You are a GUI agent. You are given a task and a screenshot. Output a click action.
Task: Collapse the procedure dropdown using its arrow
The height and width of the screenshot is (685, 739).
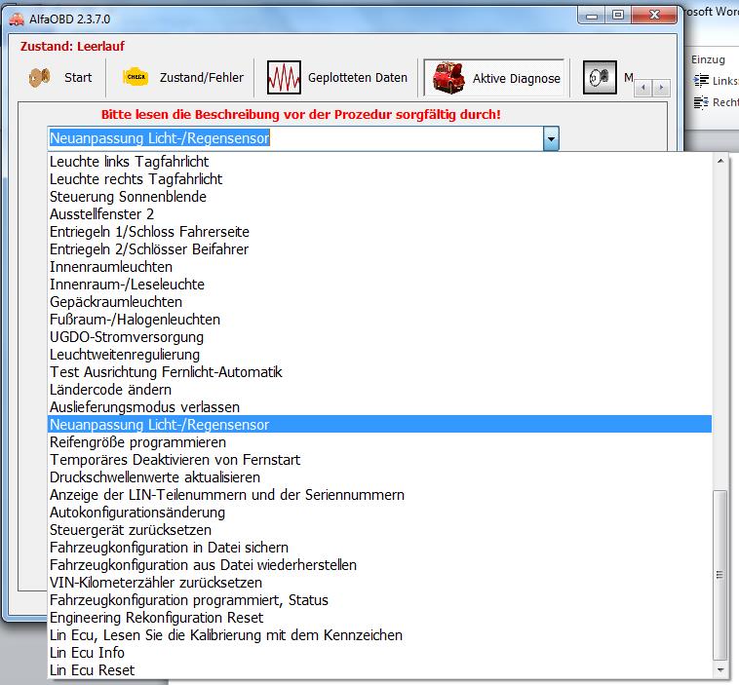coord(551,139)
